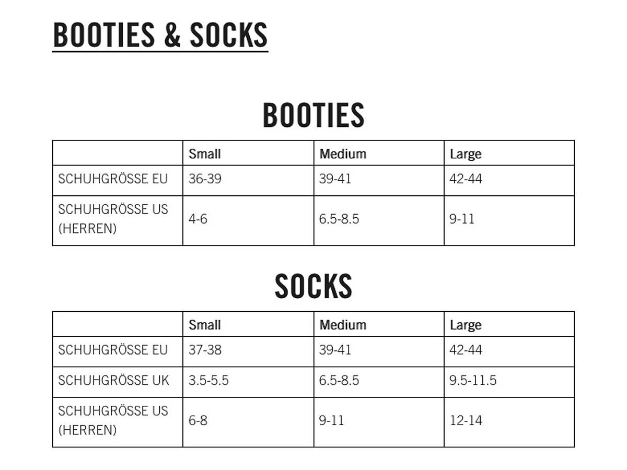Click SCHUHGRÖSSE EU row label in Booties table
The width and height of the screenshot is (627, 470).
click(x=113, y=179)
